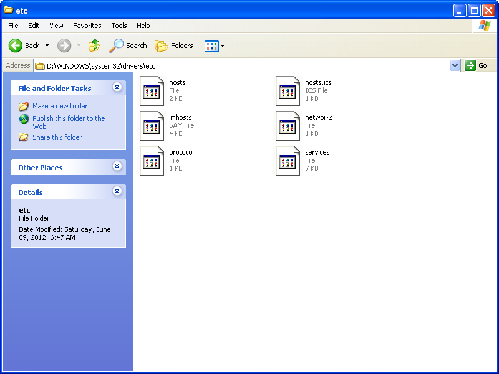Click the hosts file name
Screen dimensions: 499x374
(x=177, y=82)
